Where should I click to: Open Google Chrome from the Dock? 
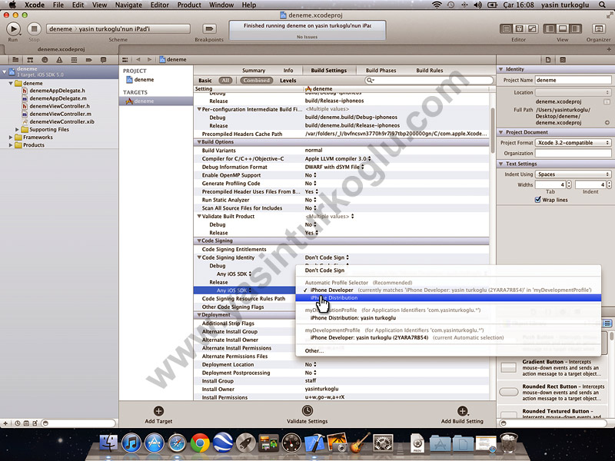[200, 443]
